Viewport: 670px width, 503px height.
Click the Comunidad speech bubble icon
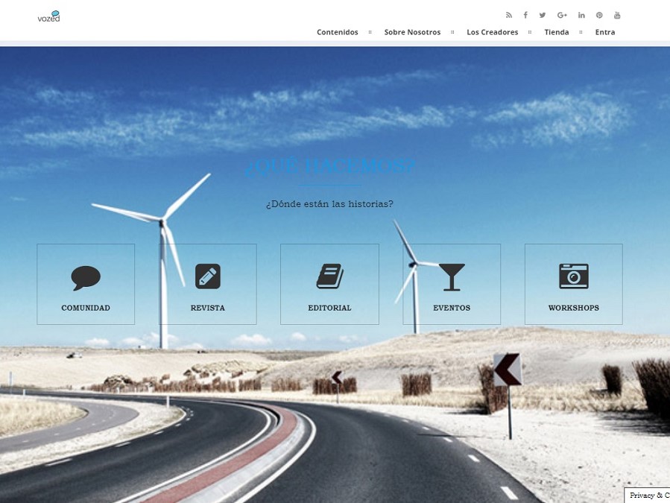pyautogui.click(x=86, y=278)
